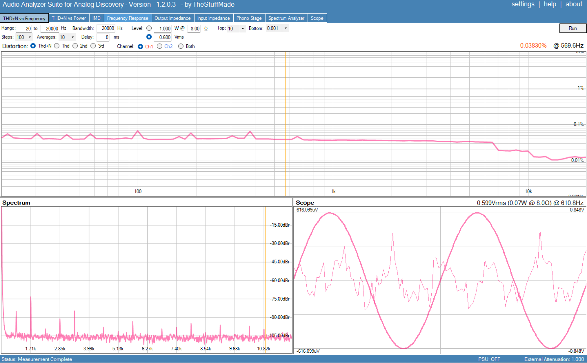The width and height of the screenshot is (587, 363).
Task: Open the about link
Action: point(574,4)
